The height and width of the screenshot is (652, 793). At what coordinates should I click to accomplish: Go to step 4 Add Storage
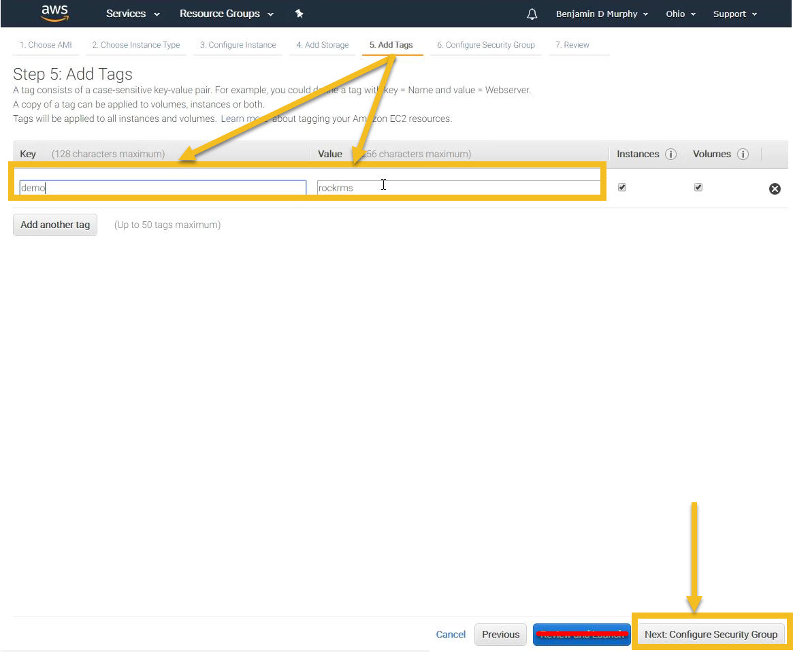point(322,44)
